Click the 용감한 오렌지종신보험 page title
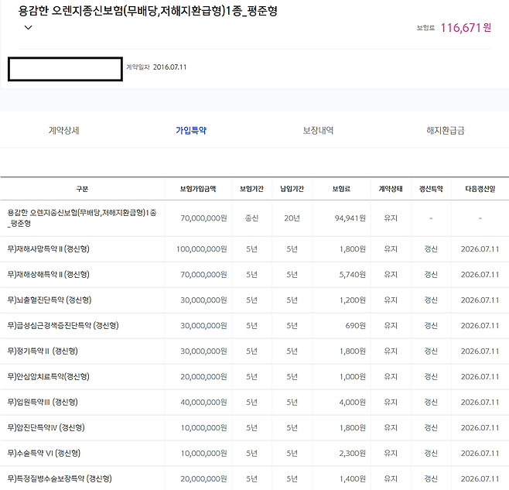Image resolution: width=509 pixels, height=490 pixels. (x=148, y=11)
